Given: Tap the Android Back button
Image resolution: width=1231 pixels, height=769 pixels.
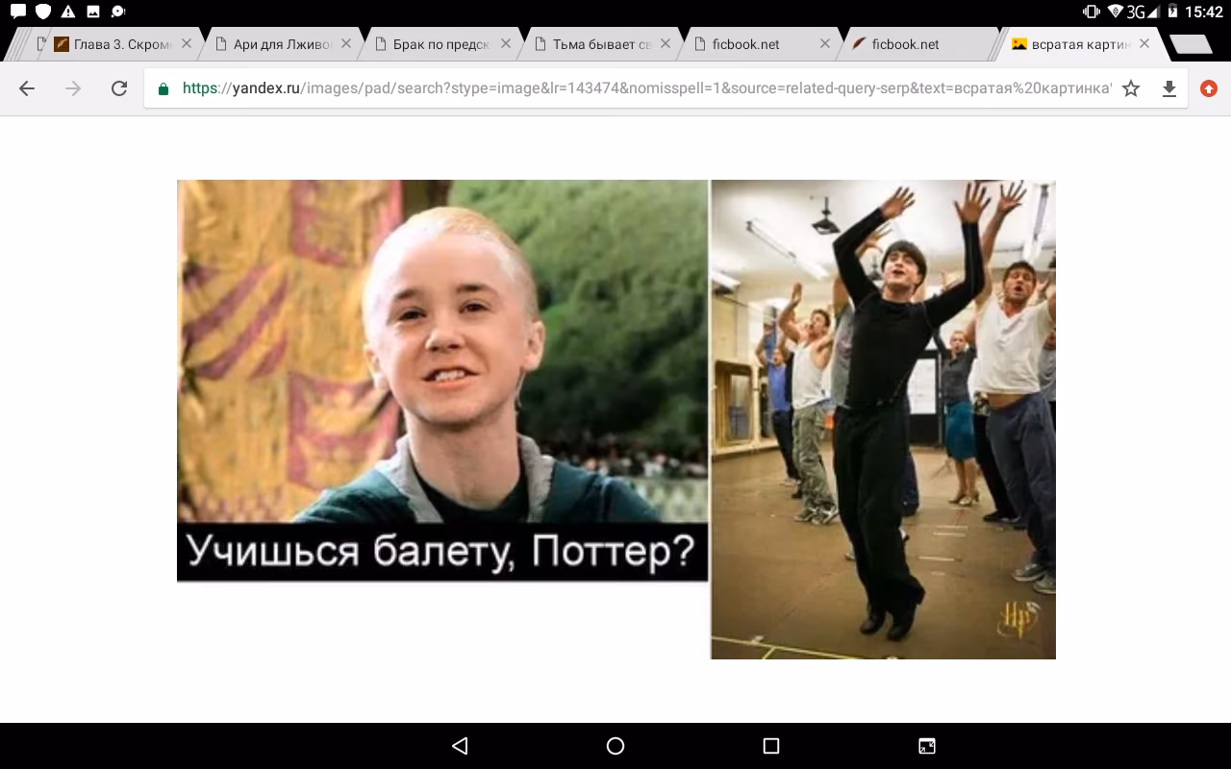Looking at the screenshot, I should pos(460,746).
